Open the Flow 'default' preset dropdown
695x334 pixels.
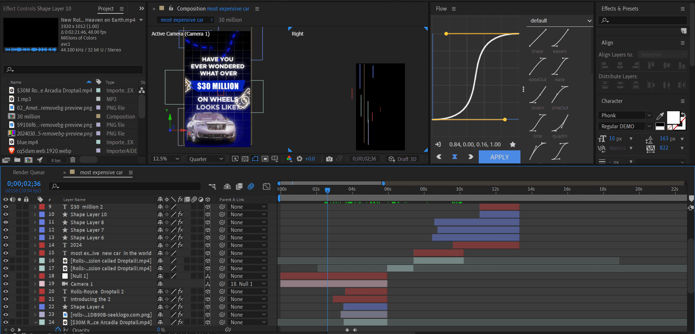[x=560, y=21]
